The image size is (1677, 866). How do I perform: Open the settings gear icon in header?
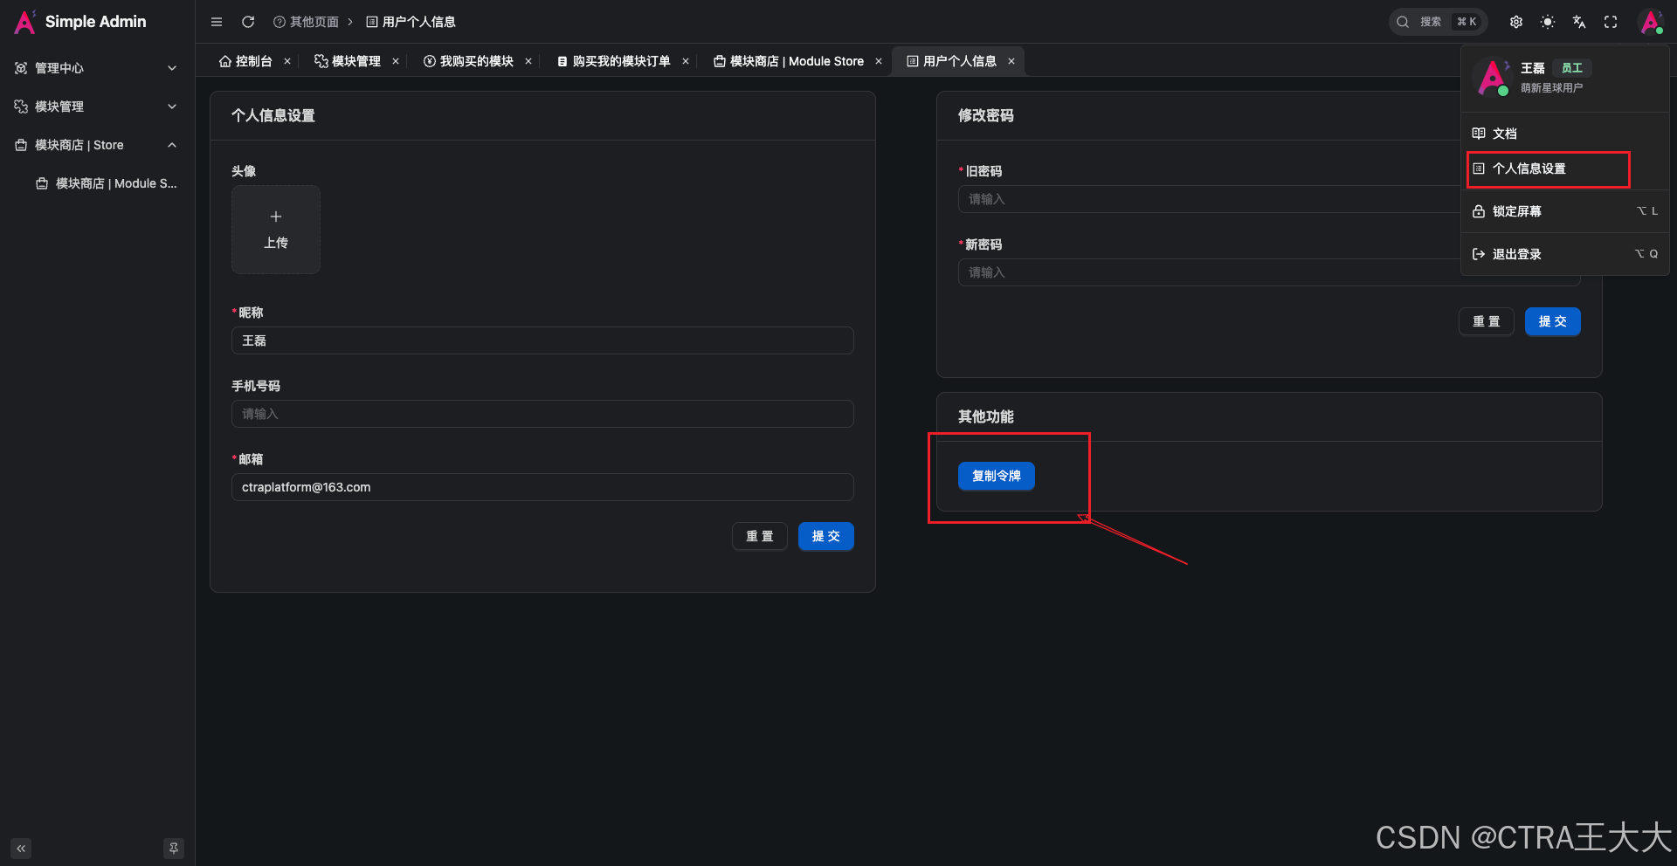pos(1516,22)
